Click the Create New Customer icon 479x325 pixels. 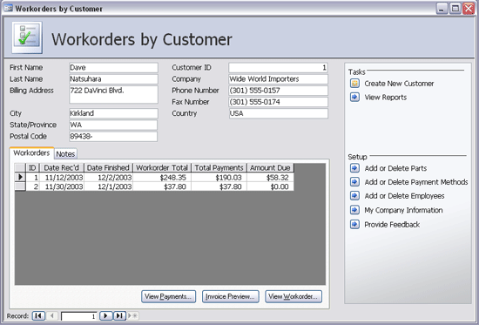tap(354, 83)
